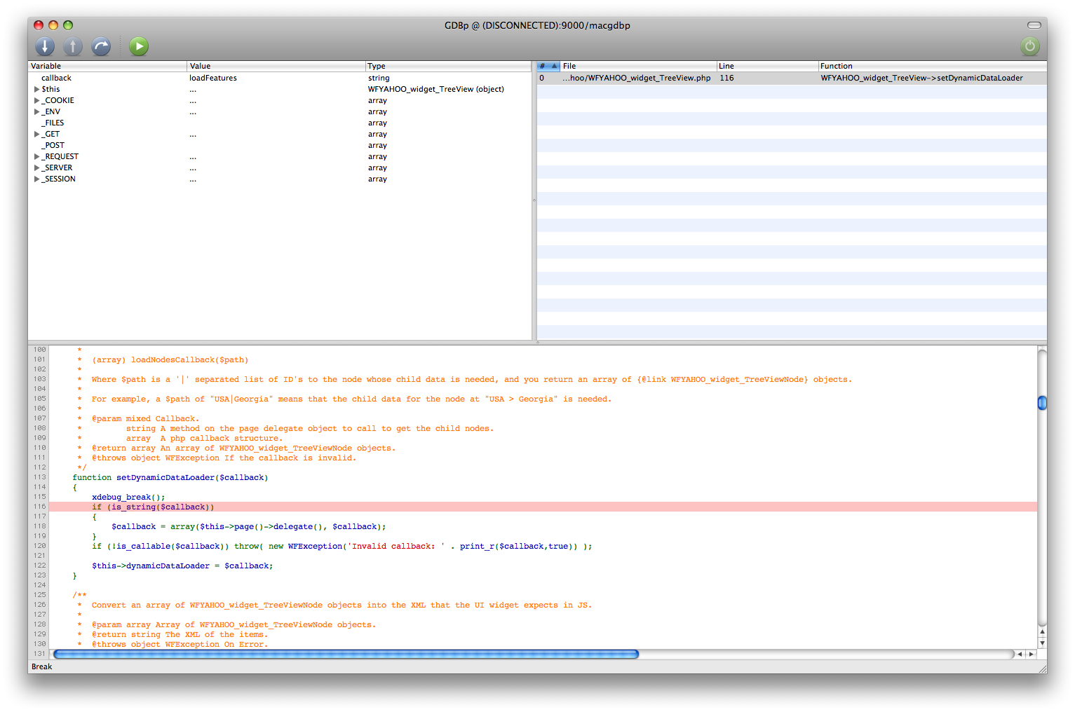Sort variables by the Type column header
The height and width of the screenshot is (712, 1075).
(x=447, y=66)
